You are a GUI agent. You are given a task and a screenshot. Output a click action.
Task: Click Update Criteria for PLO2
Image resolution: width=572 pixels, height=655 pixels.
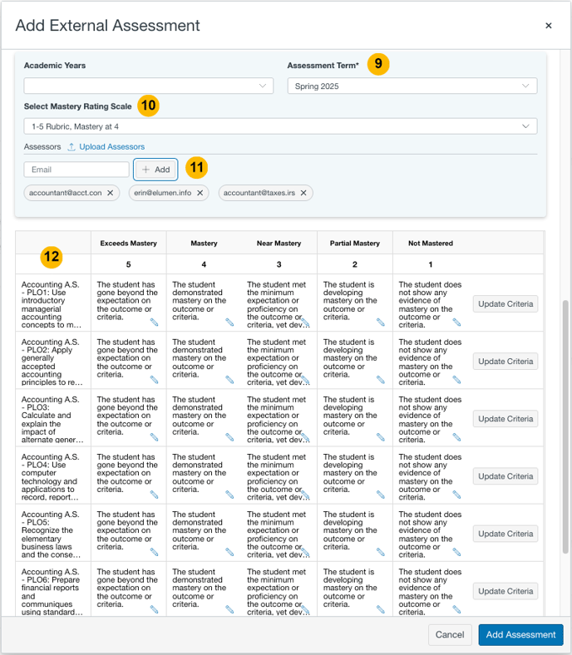(x=505, y=362)
